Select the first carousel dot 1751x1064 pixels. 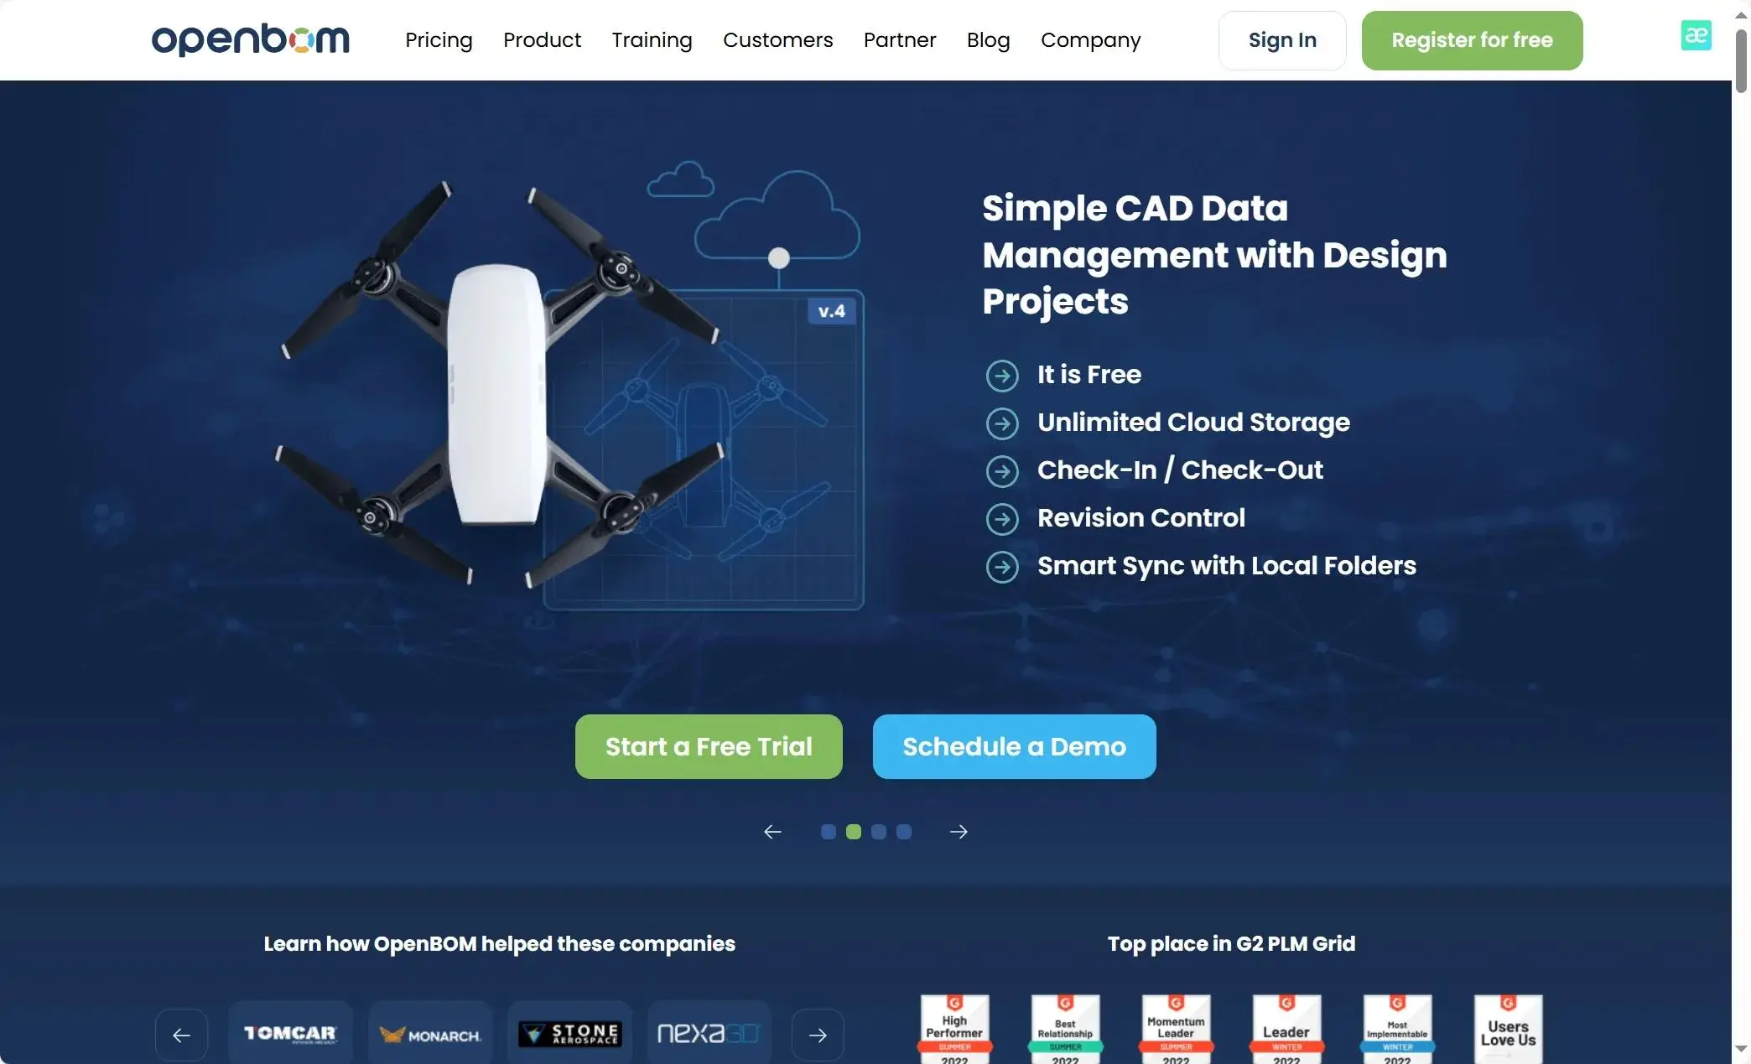pos(829,832)
